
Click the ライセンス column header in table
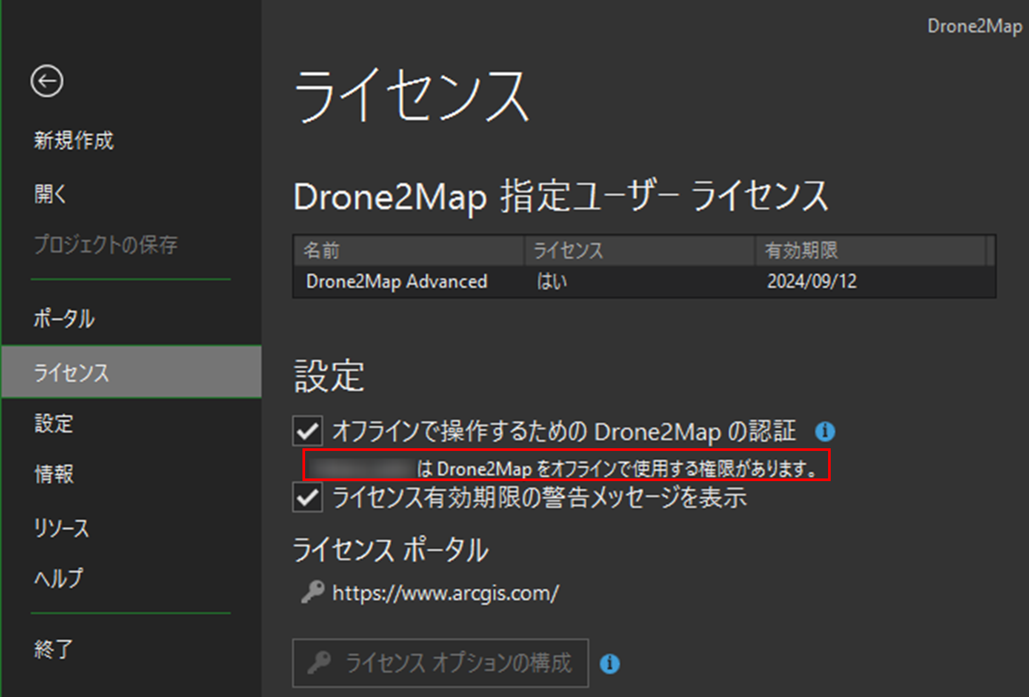(x=639, y=250)
